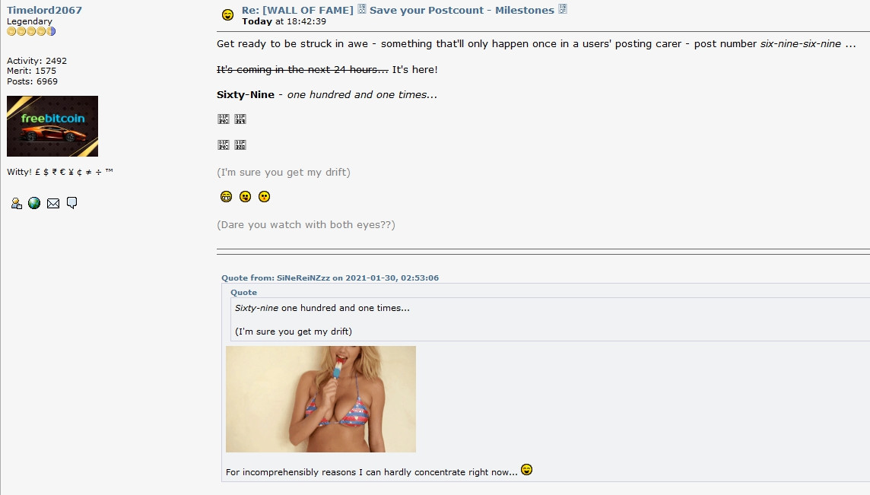Click the freebitcoin avatar image
Screen dimensions: 870x495
[x=52, y=126]
